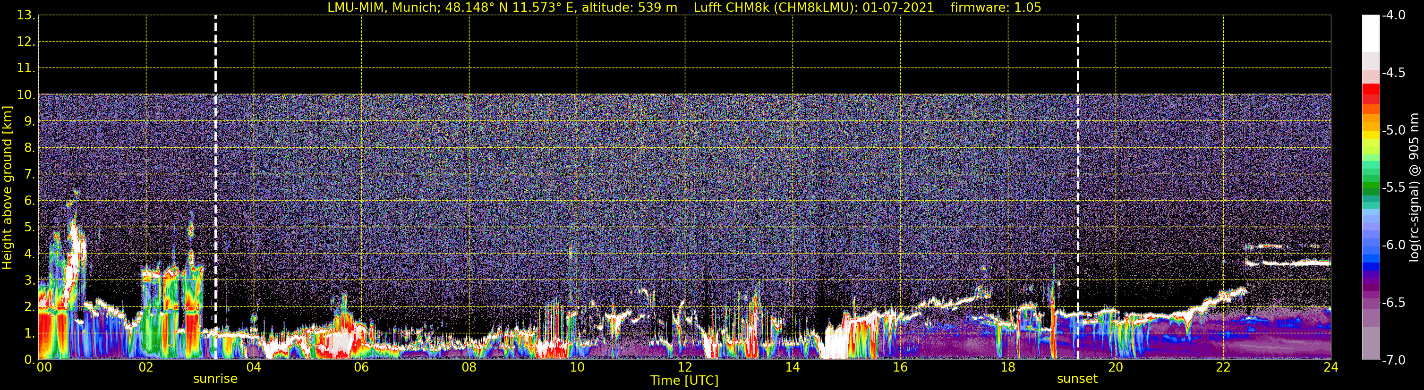Click the '00' time axis tick label
Screen dimensions: 1424x390
coord(44,367)
